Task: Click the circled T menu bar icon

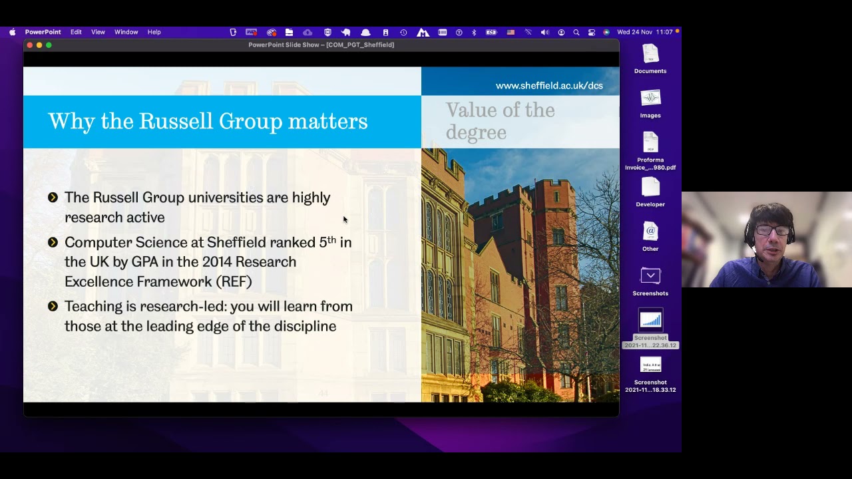Action: (x=459, y=32)
